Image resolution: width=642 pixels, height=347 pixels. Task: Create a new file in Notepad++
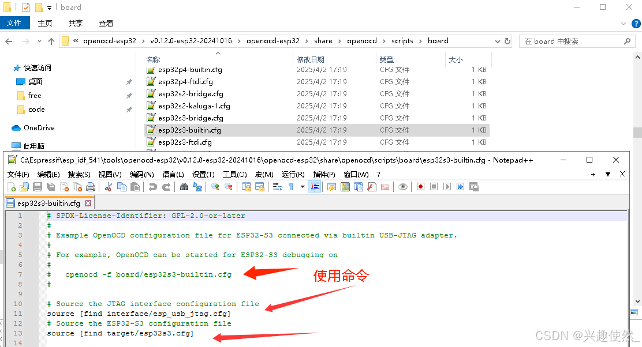tap(12, 187)
